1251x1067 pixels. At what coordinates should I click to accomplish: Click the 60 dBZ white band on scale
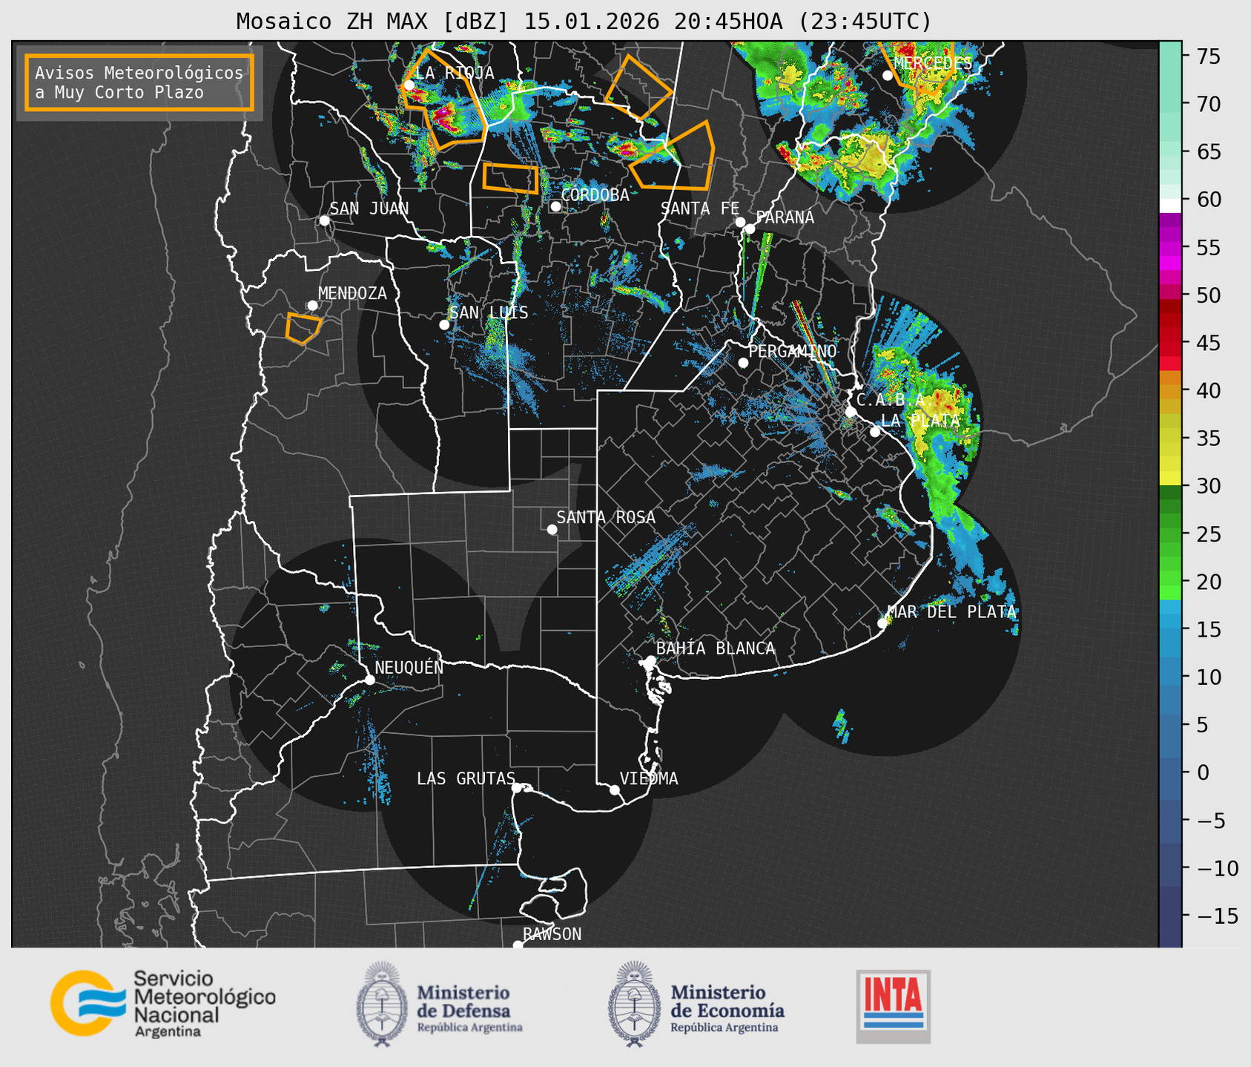click(1170, 204)
